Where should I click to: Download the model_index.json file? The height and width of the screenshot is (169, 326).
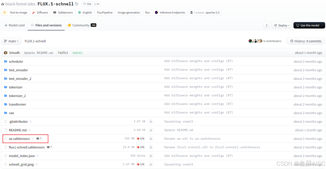[151, 156]
